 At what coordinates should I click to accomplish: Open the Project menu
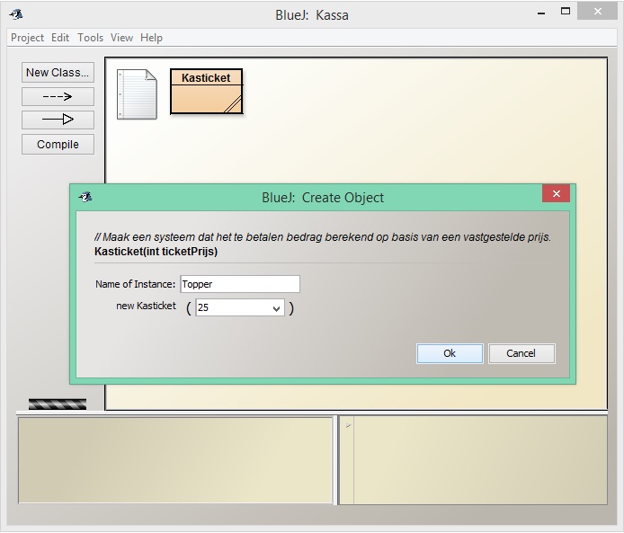27,38
